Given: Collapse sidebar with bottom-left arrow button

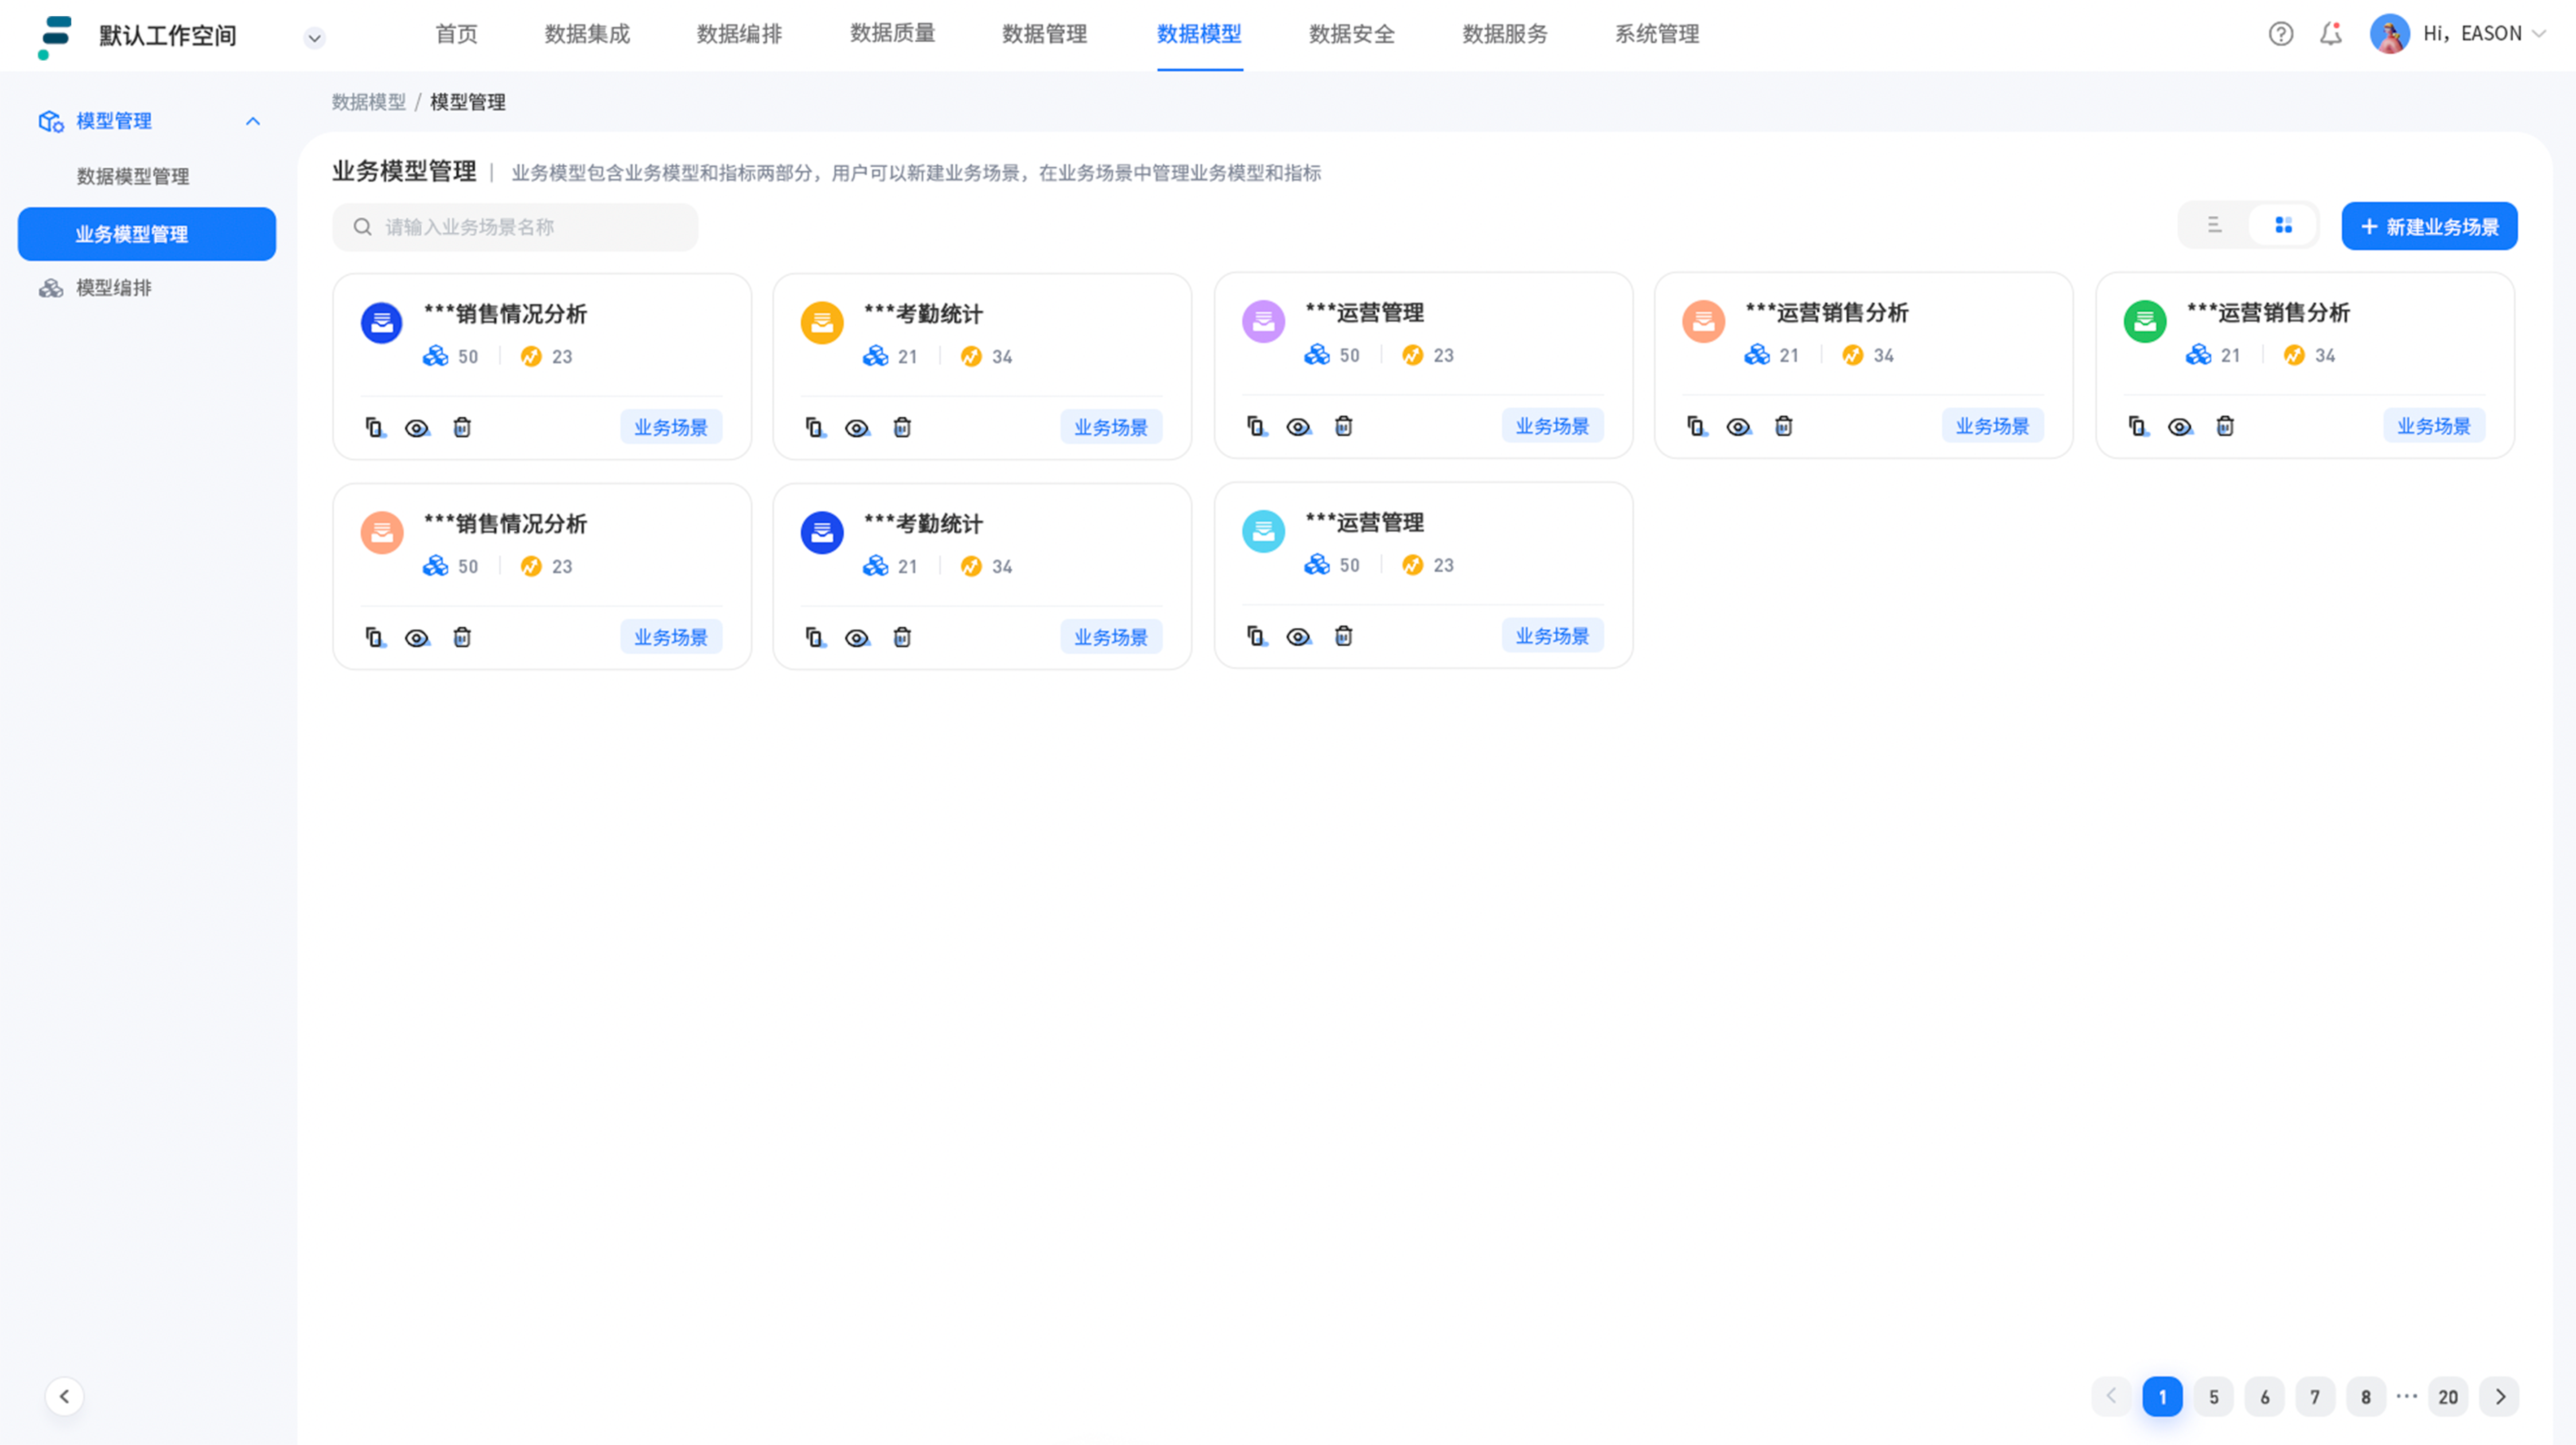Looking at the screenshot, I should tap(64, 1396).
